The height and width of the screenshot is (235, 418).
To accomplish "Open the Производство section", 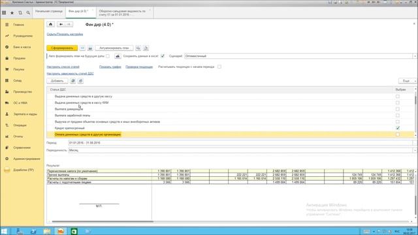I will click(x=23, y=91).
